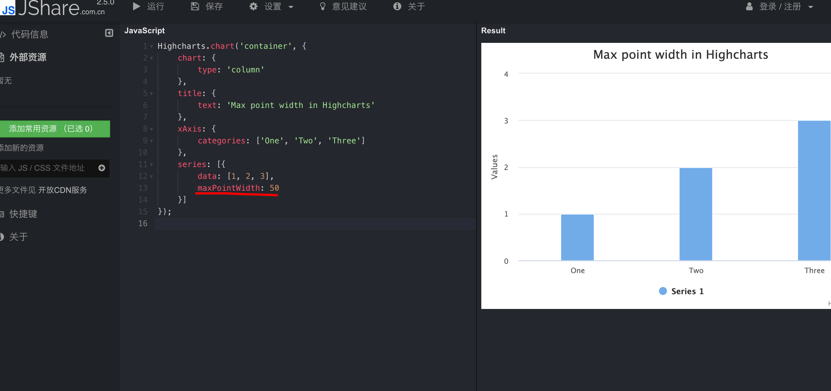Open 快捷键 shortcuts sidebar item
831x391 pixels.
click(x=23, y=214)
